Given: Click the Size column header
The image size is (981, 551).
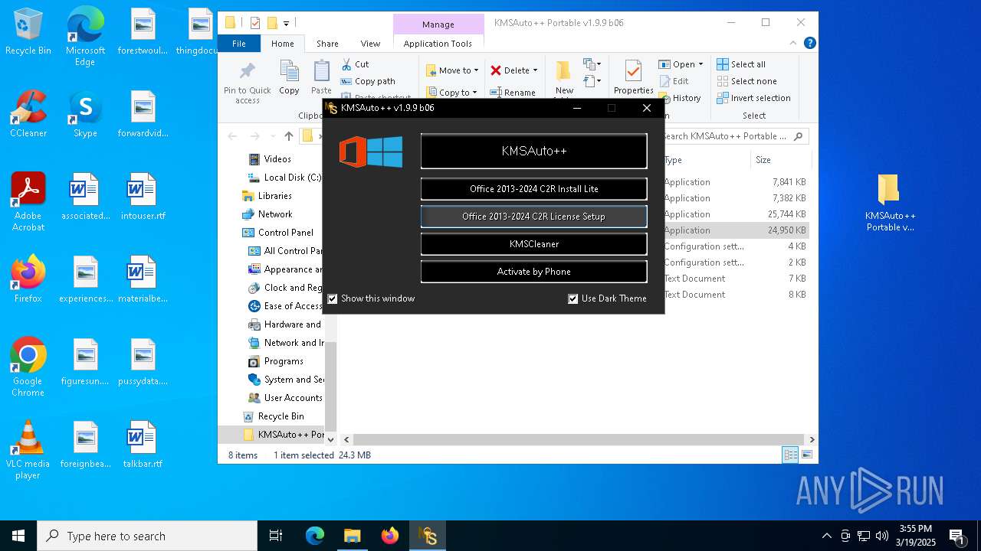Looking at the screenshot, I should tap(780, 160).
